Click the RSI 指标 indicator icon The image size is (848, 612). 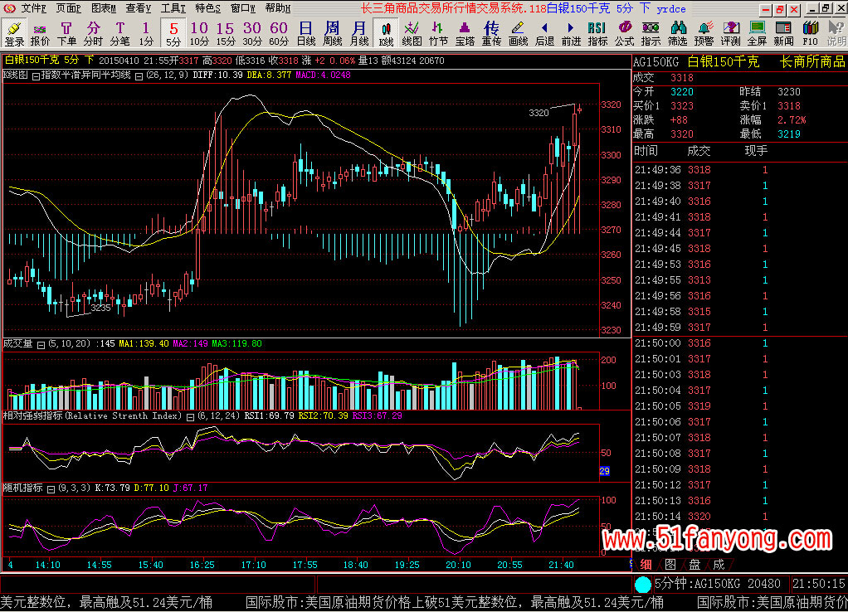(x=597, y=33)
